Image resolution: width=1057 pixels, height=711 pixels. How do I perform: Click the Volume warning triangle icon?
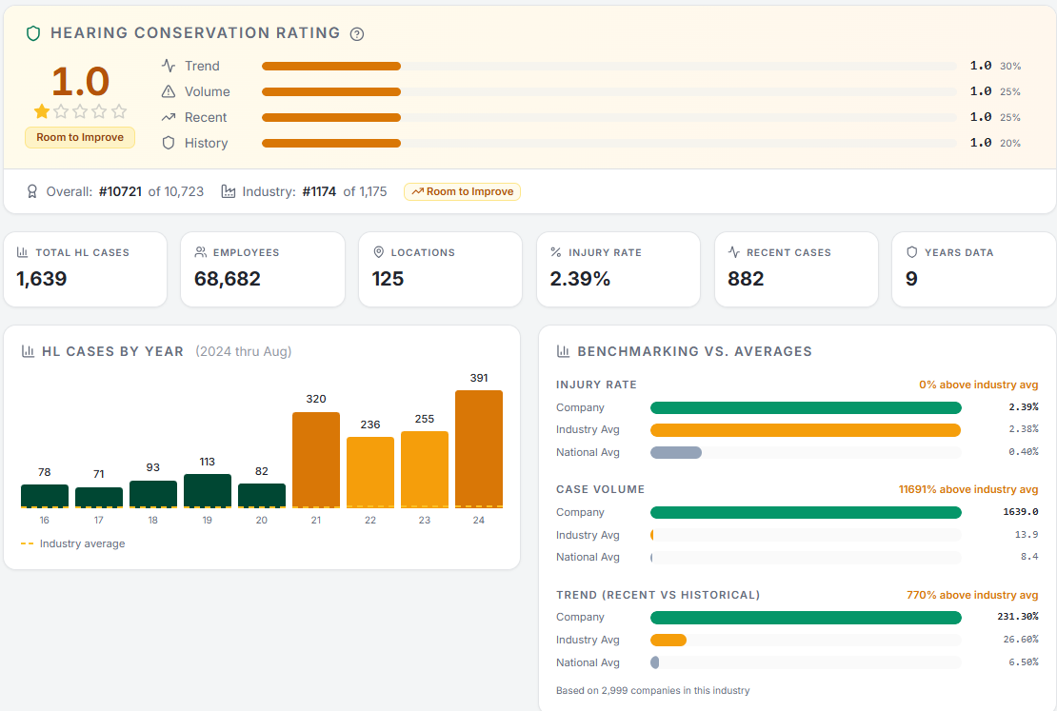169,91
